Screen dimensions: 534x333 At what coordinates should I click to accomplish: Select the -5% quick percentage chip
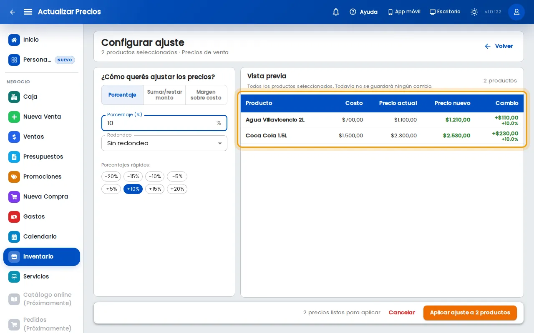pyautogui.click(x=177, y=176)
